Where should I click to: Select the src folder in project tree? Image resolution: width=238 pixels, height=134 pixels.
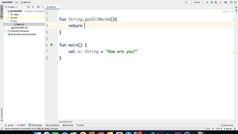pyautogui.click(x=15, y=21)
